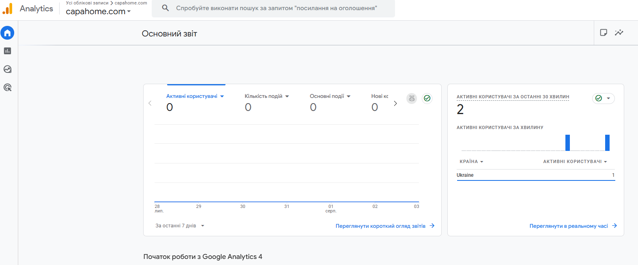Click the gray medal anomaly icon
This screenshot has width=638, height=265.
(412, 98)
